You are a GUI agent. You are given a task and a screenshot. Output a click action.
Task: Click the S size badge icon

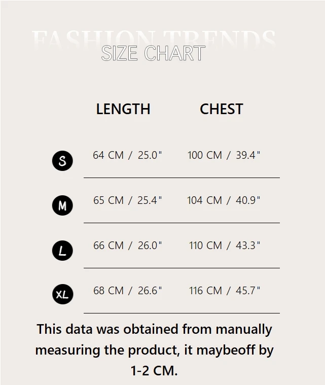tap(62, 161)
